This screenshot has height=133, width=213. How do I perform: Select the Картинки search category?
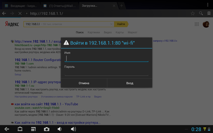94,32
